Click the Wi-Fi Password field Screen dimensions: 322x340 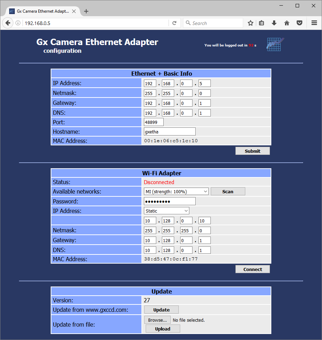pyautogui.click(x=170, y=201)
